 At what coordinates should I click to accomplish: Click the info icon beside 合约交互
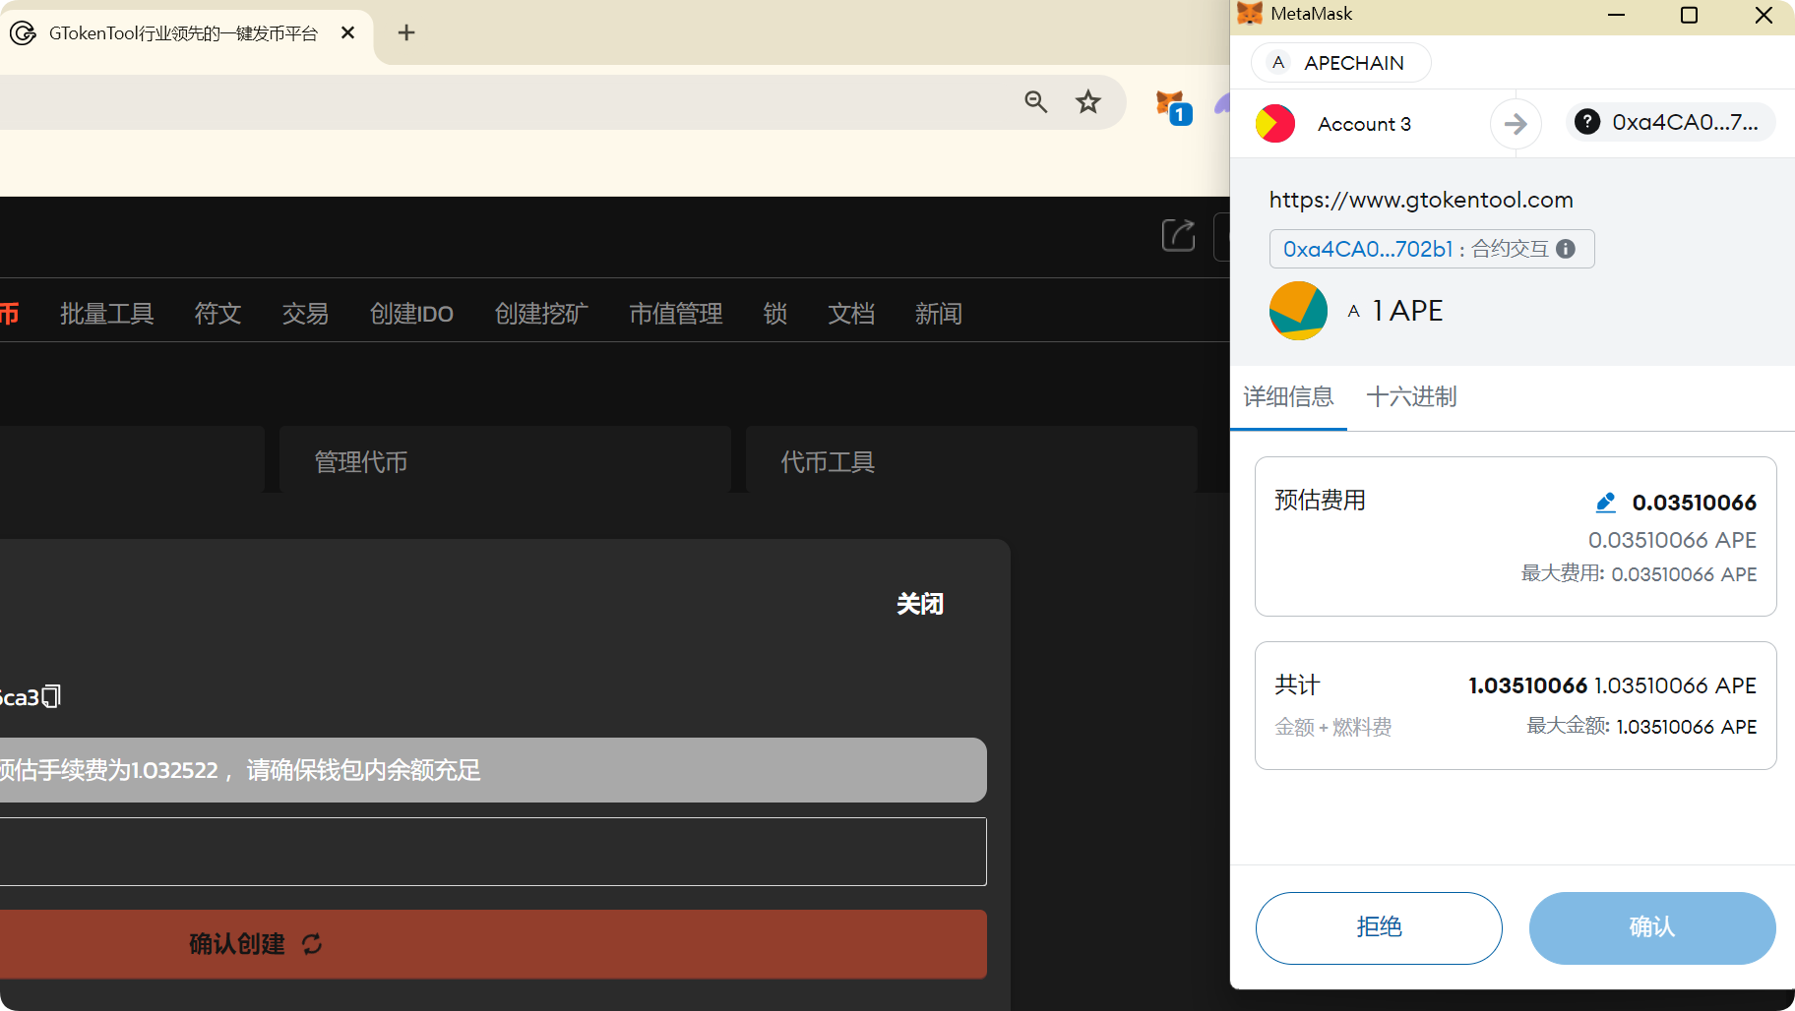(x=1566, y=249)
